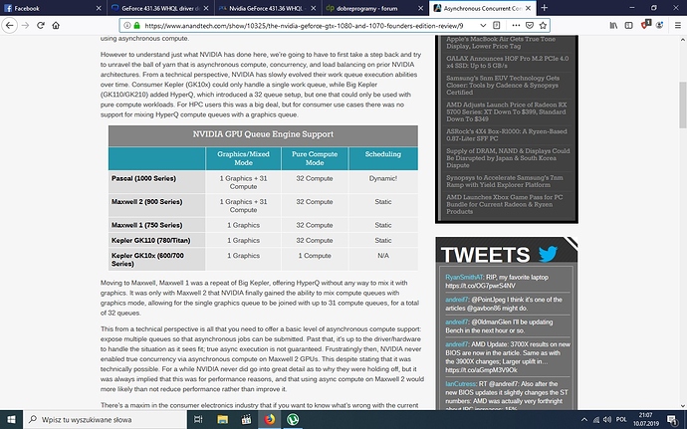The image size is (687, 429).
Task: Open Supply of DRAM, NAND article
Action: tap(508, 157)
